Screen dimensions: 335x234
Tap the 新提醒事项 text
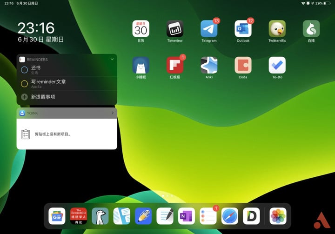click(43, 97)
